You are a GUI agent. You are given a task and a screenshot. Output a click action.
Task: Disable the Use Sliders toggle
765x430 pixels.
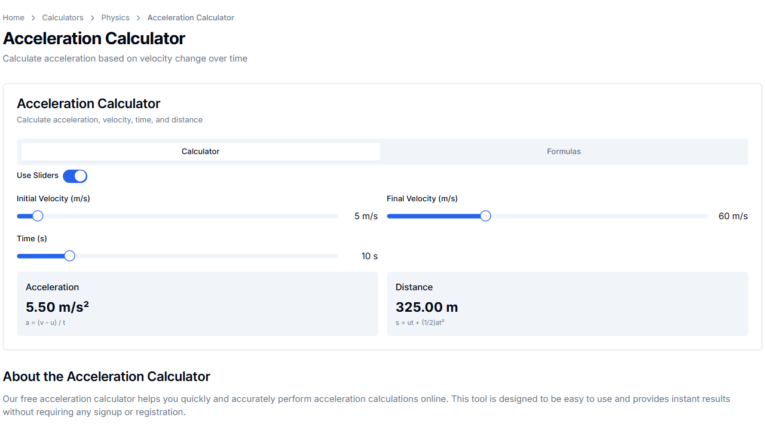click(75, 176)
